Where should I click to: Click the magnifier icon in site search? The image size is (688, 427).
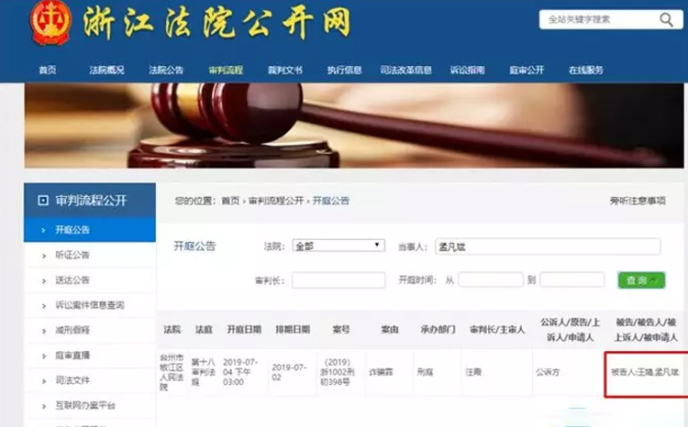(666, 19)
